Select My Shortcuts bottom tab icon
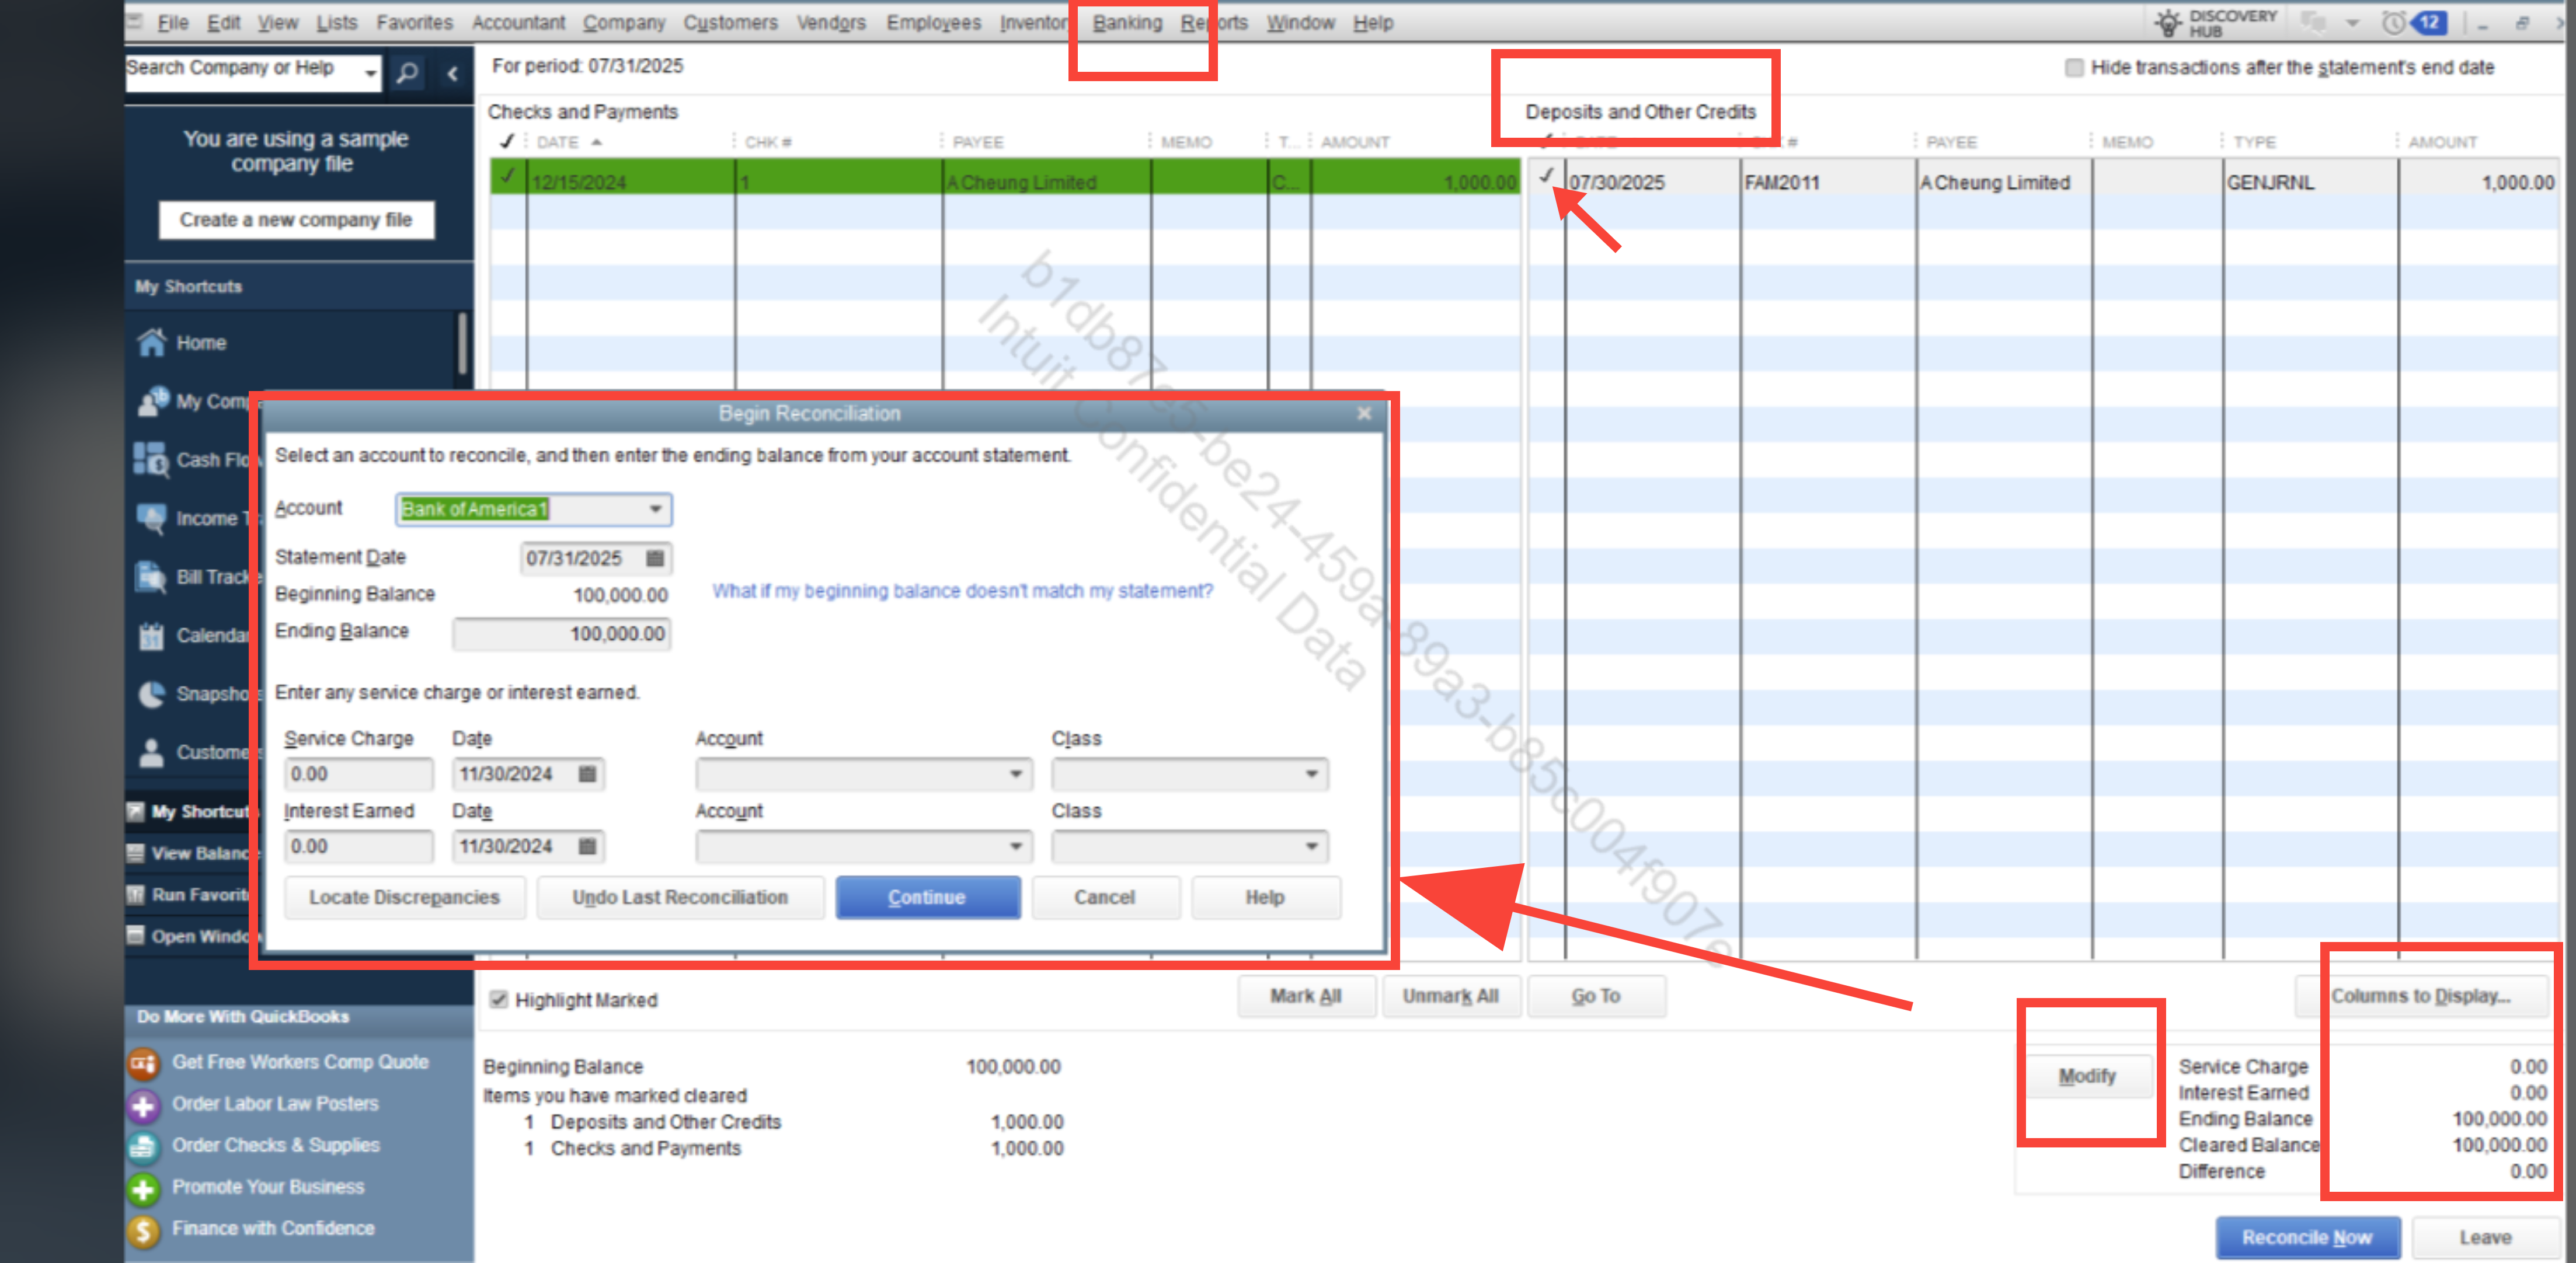The width and height of the screenshot is (2576, 1263). (136, 811)
